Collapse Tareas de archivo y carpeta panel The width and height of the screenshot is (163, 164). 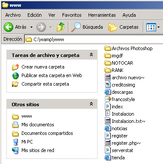91,55
